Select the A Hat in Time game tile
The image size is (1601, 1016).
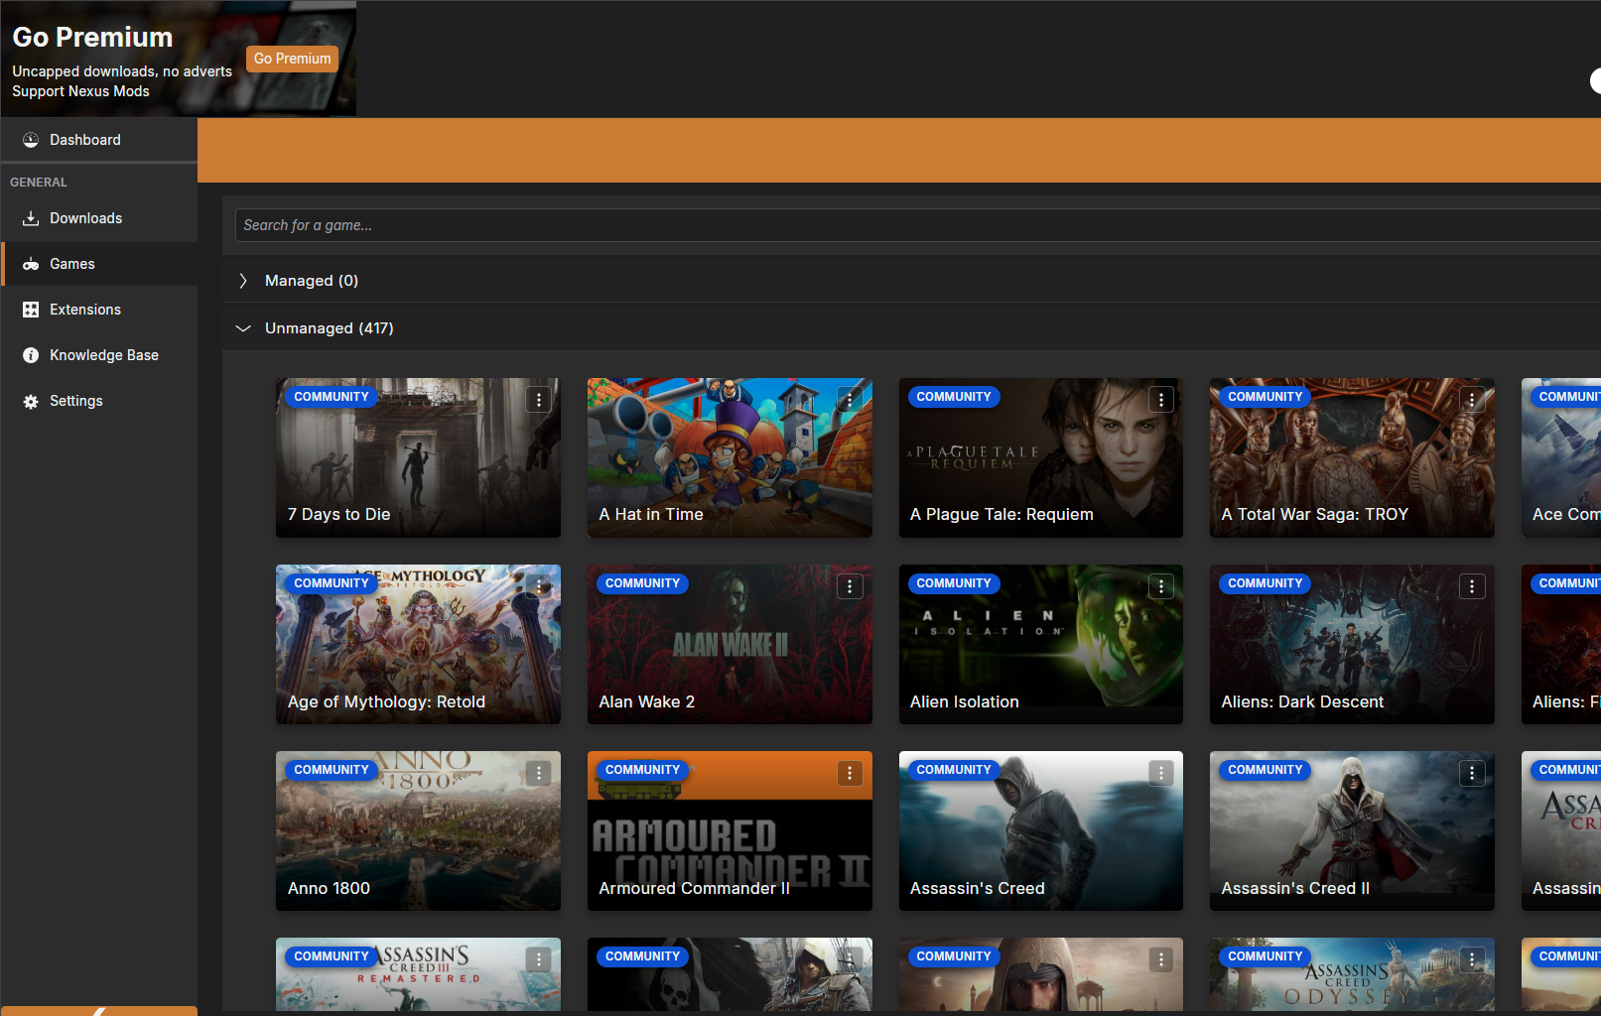pos(730,457)
